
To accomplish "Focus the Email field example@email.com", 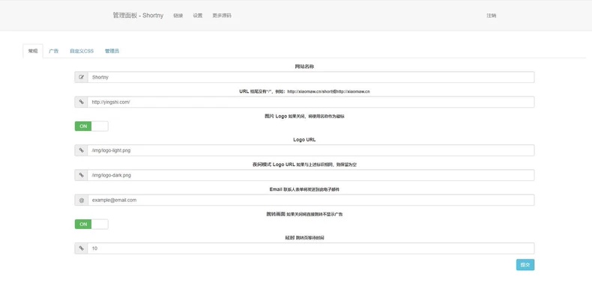I will point(311,200).
